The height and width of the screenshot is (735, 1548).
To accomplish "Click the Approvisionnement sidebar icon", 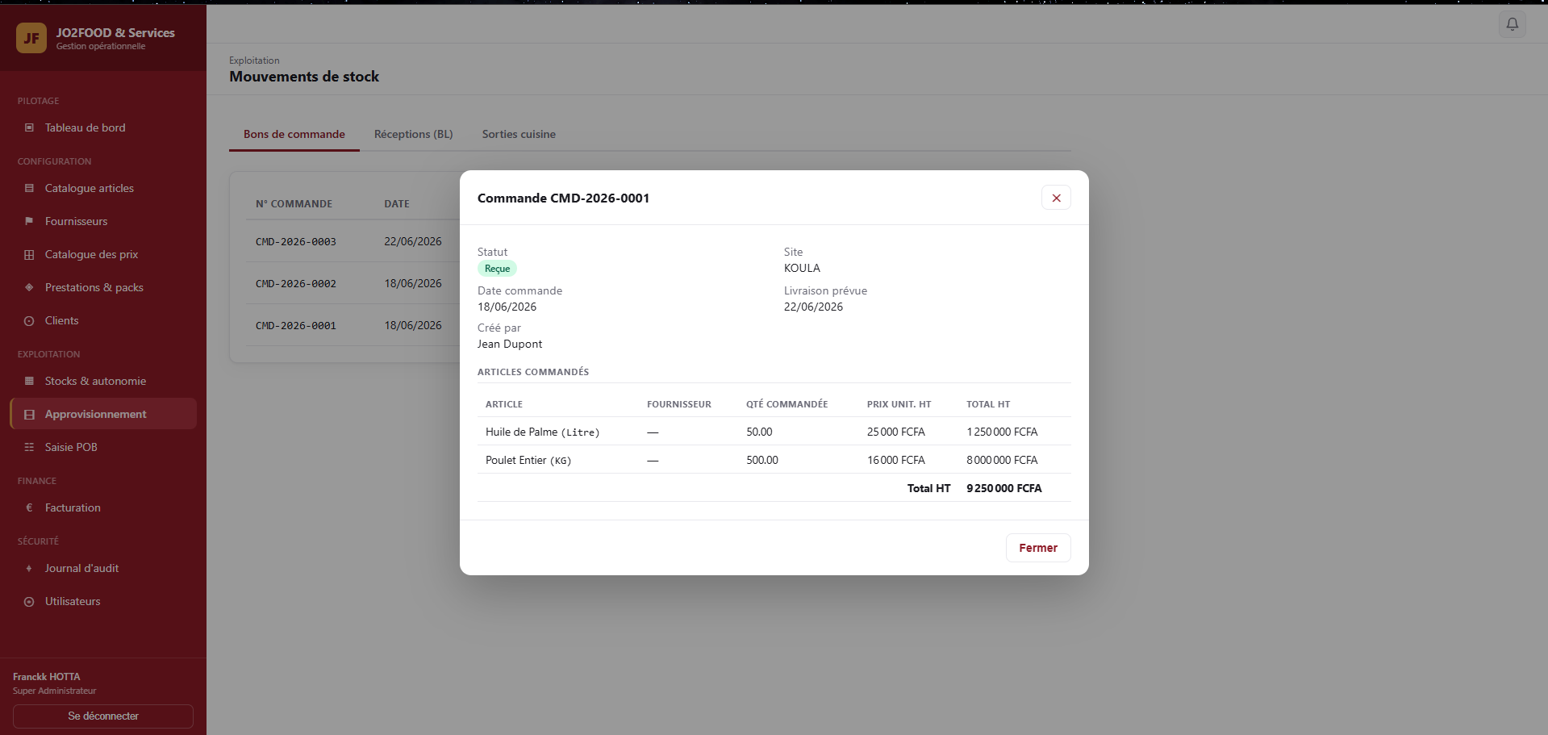I will click(x=29, y=414).
